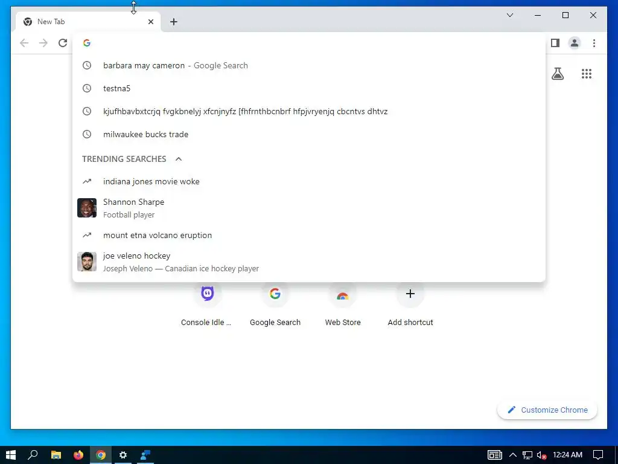Close the New Tab tab
618x464 pixels.
(150, 22)
